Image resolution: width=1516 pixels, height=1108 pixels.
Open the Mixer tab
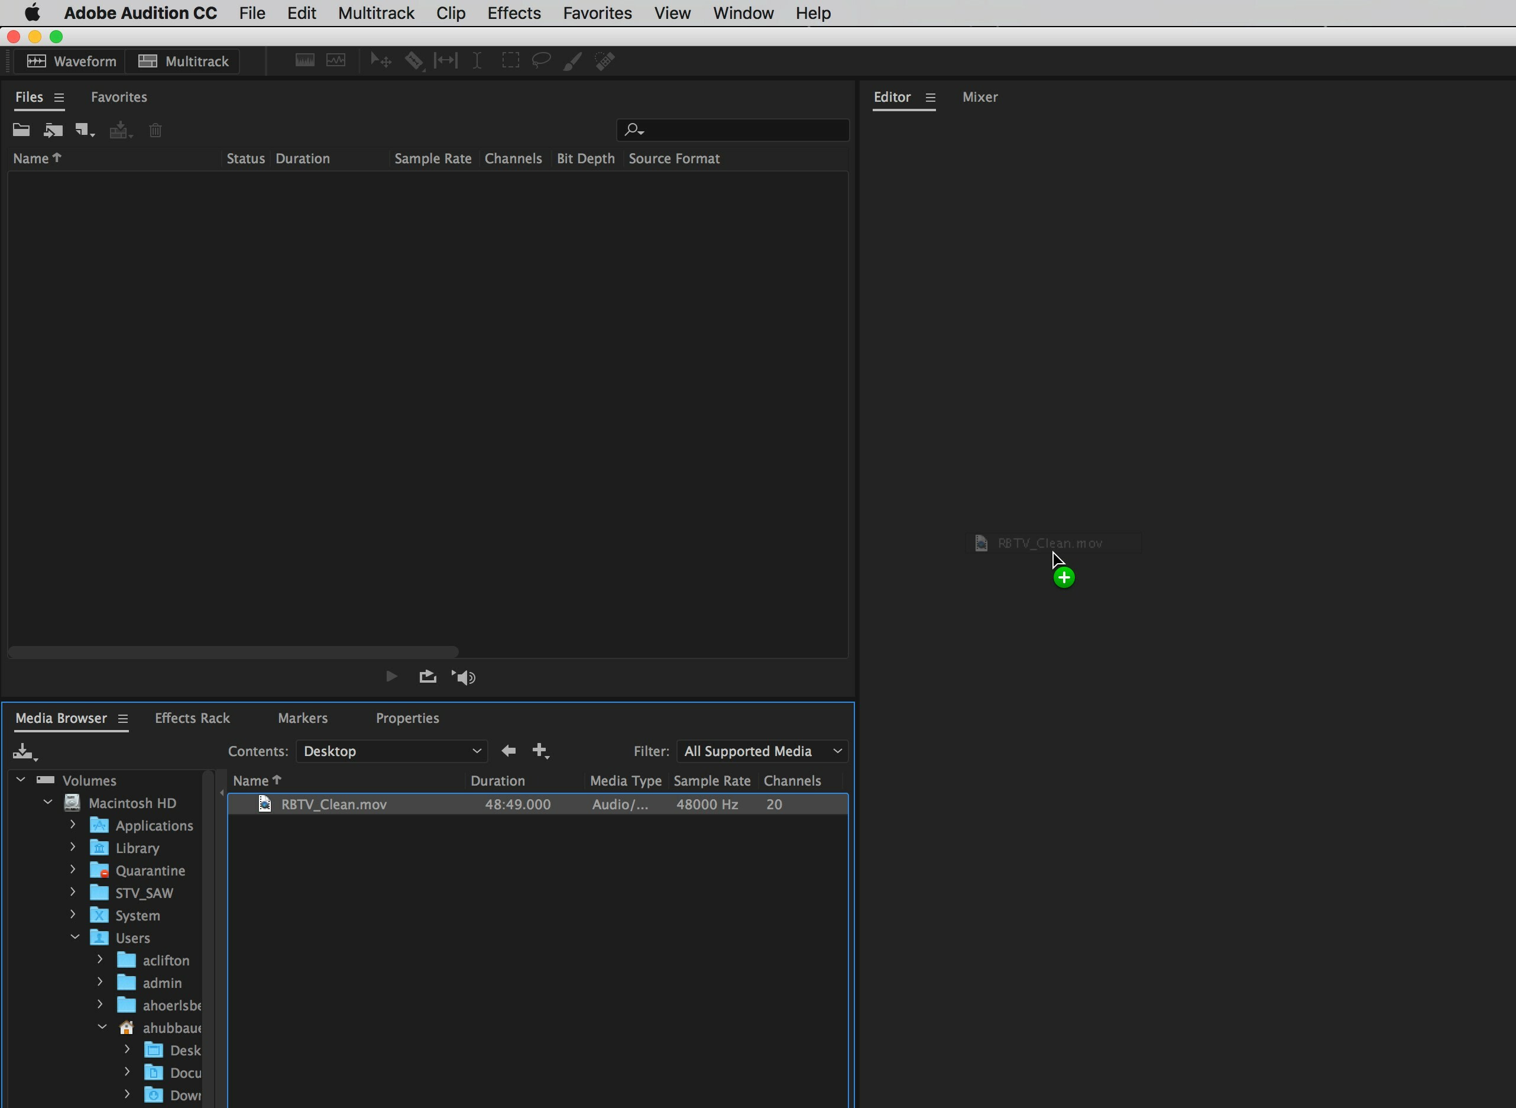[x=979, y=97]
